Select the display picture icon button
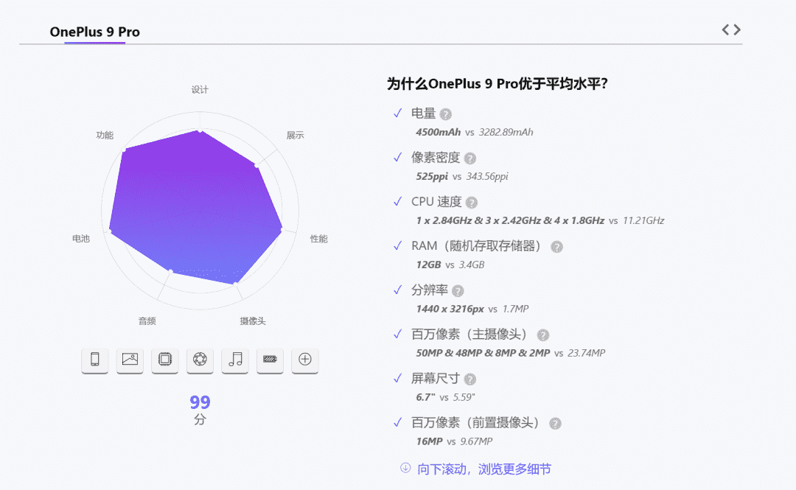The width and height of the screenshot is (796, 490). pos(130,360)
